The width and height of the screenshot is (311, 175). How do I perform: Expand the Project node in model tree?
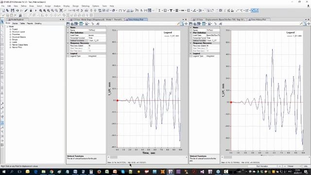pos(10,29)
